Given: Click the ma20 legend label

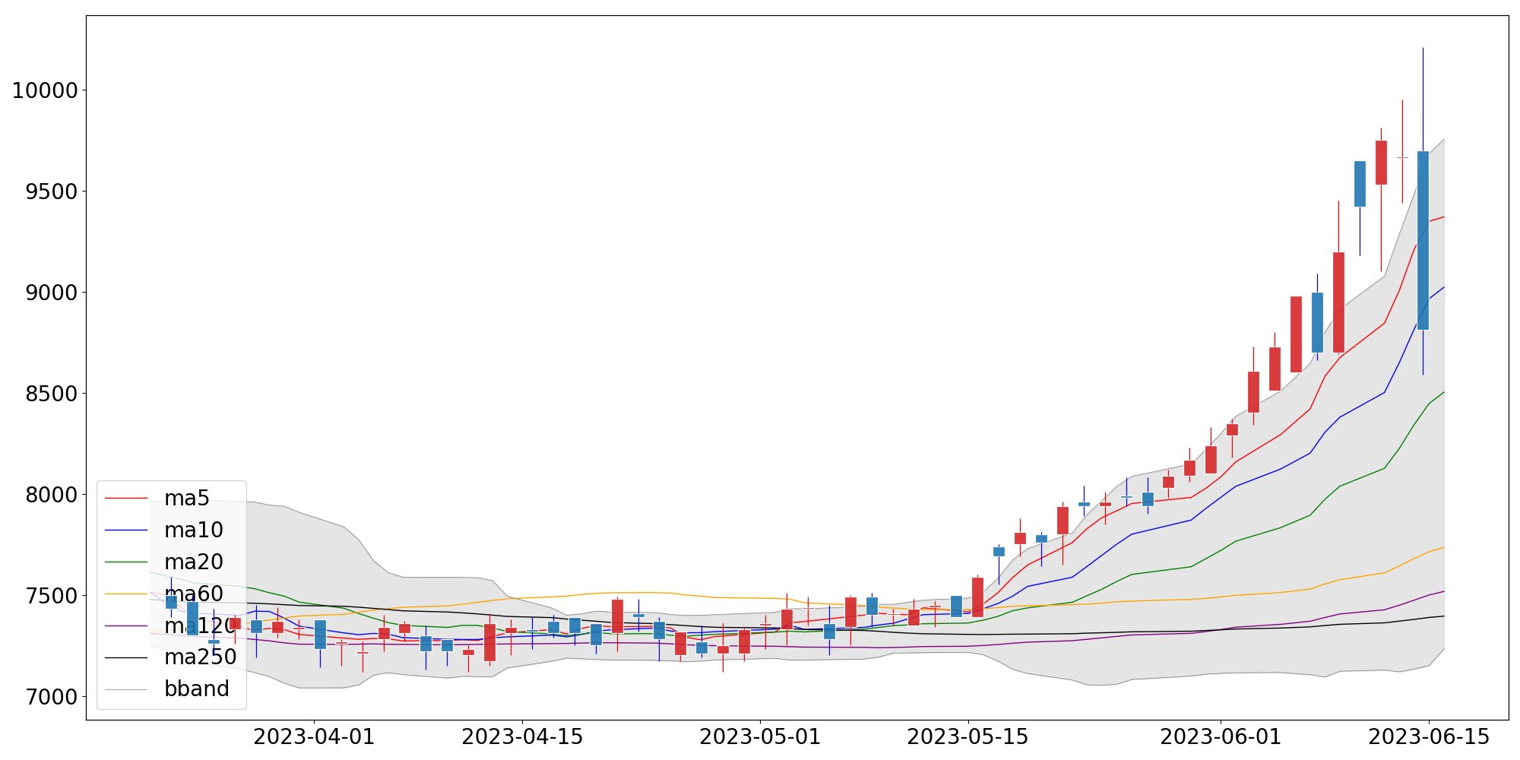Looking at the screenshot, I should (x=194, y=562).
